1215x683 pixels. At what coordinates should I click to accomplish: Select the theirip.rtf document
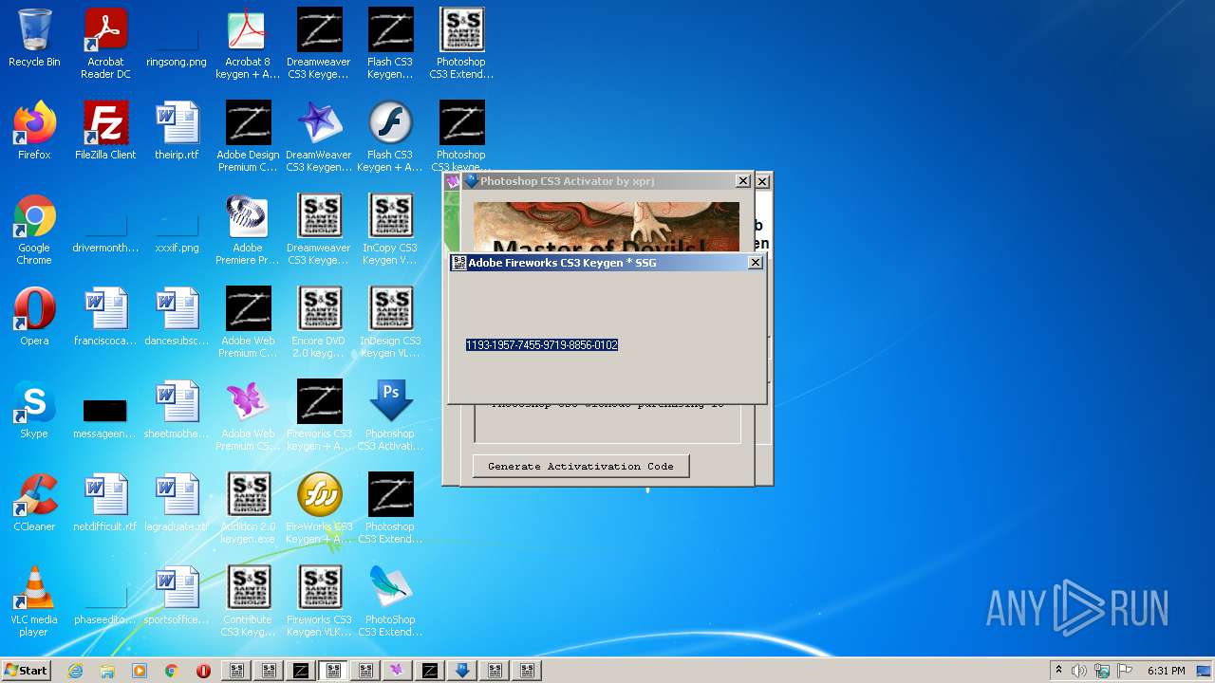point(177,132)
